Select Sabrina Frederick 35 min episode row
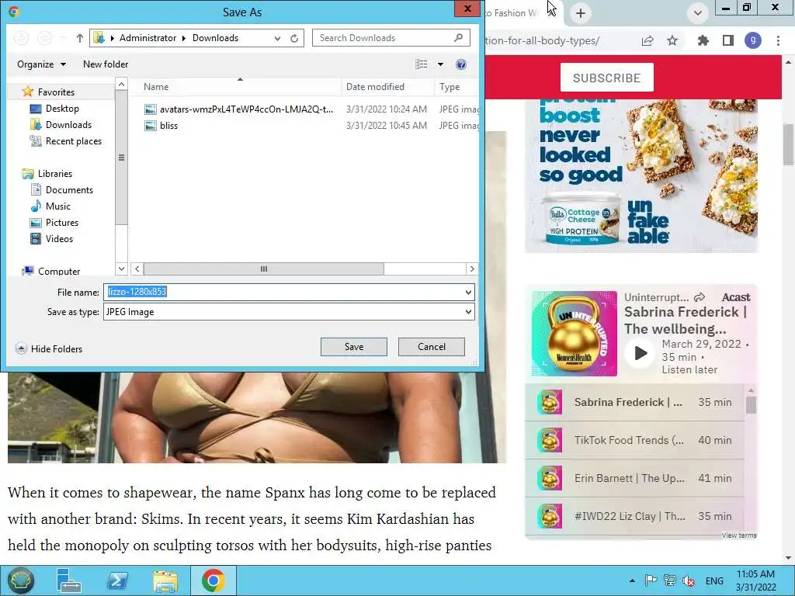795x596 pixels. click(x=635, y=403)
